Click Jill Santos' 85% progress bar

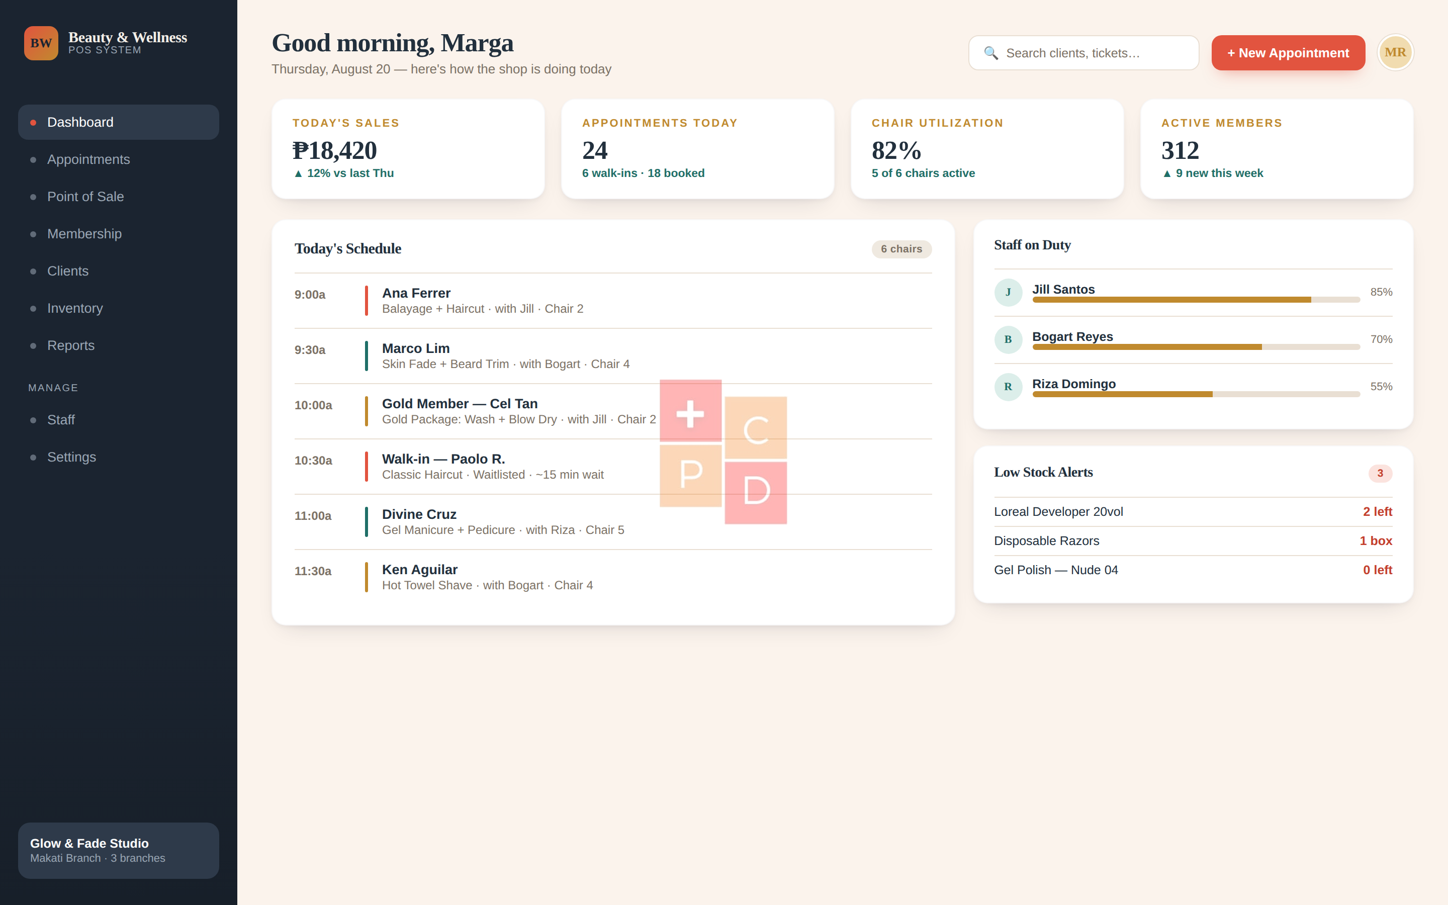coord(1196,300)
